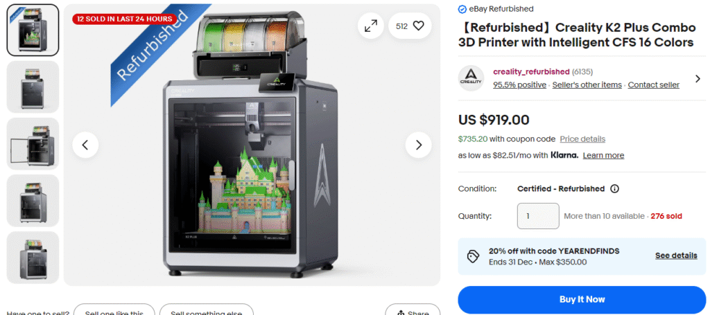Select third thumbnail with open door
Screen dimensions: 710x315
pyautogui.click(x=33, y=144)
